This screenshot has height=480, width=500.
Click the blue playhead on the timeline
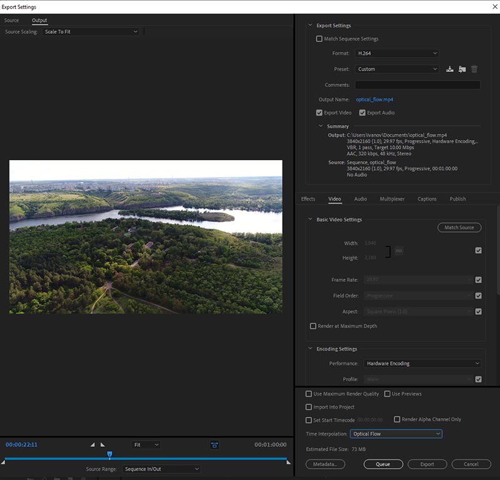110,455
